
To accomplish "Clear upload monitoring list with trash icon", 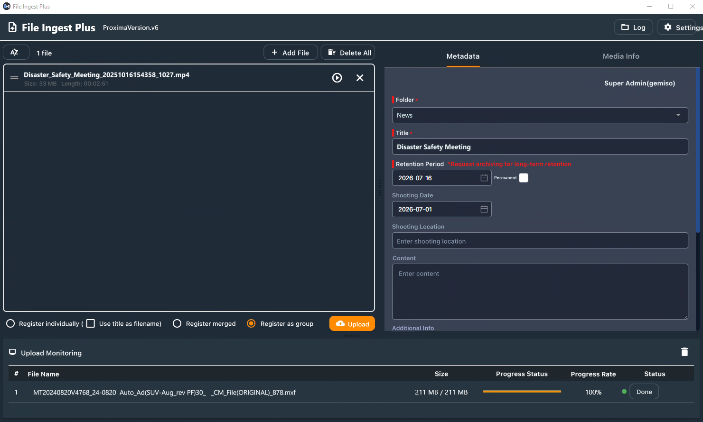I will pyautogui.click(x=684, y=352).
